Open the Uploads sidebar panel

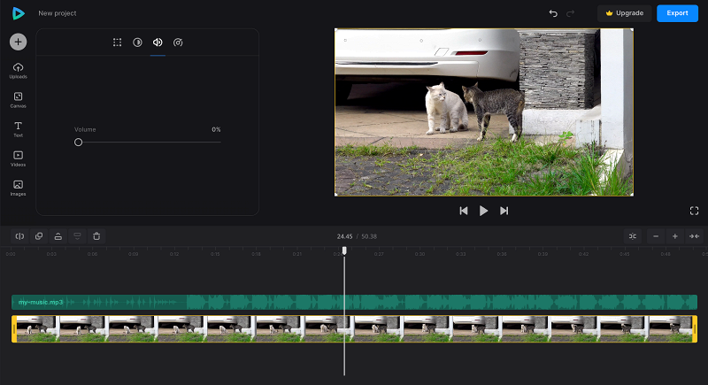pos(18,71)
